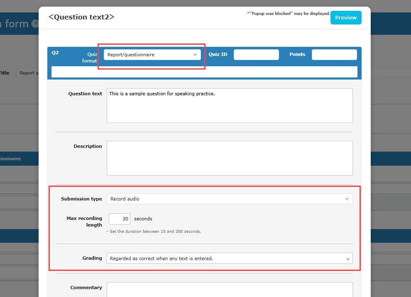The image size is (411, 297).
Task: Focus the Points input field
Action: [334, 55]
